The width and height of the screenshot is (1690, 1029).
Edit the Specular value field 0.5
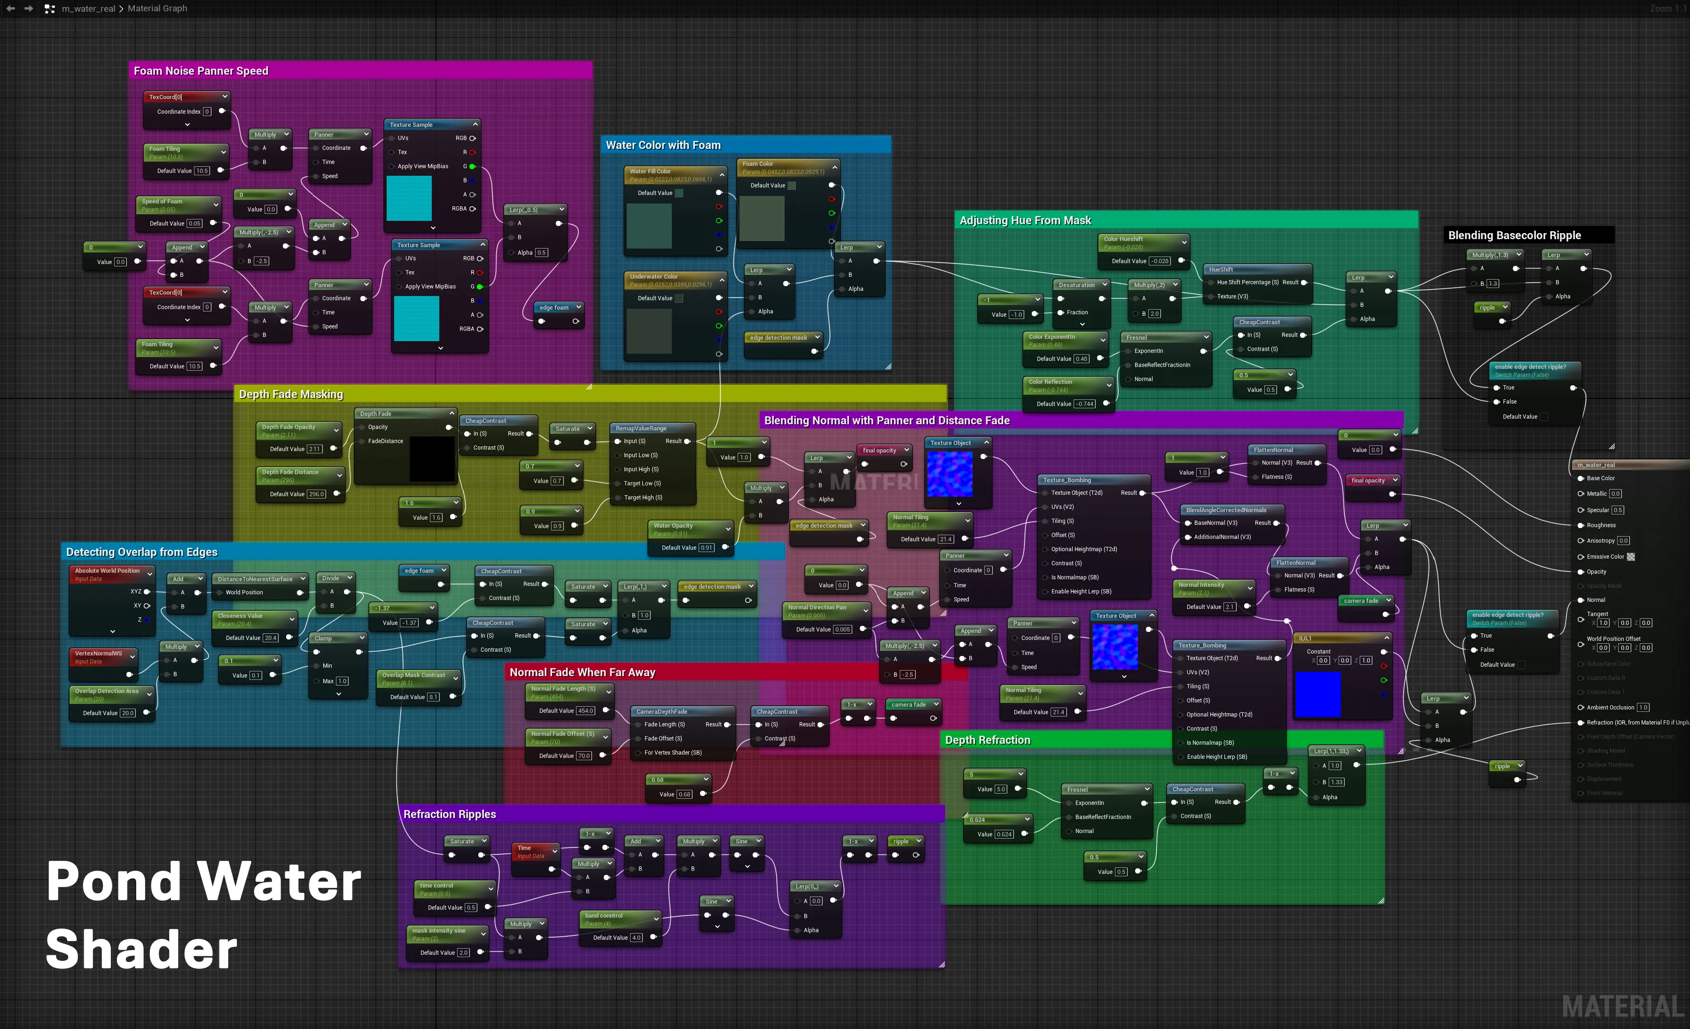(x=1618, y=510)
